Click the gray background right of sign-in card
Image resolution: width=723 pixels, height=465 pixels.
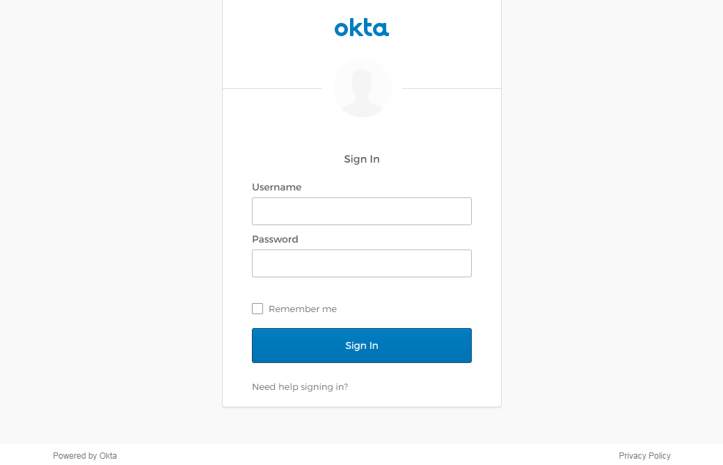[x=612, y=209]
